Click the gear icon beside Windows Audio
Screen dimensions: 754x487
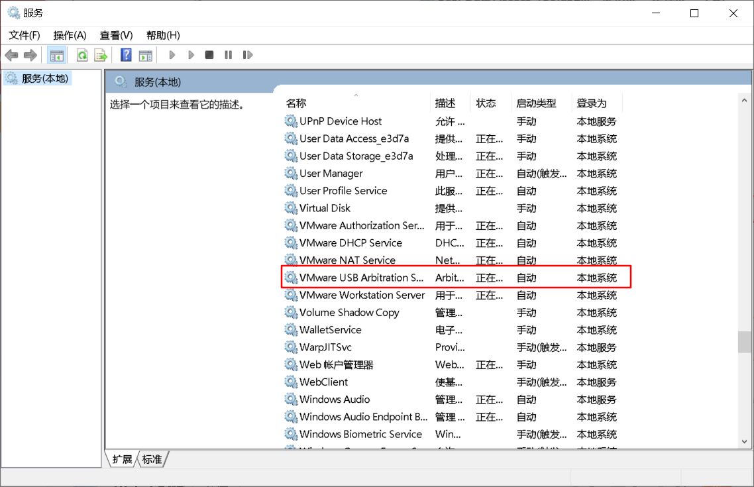(291, 399)
